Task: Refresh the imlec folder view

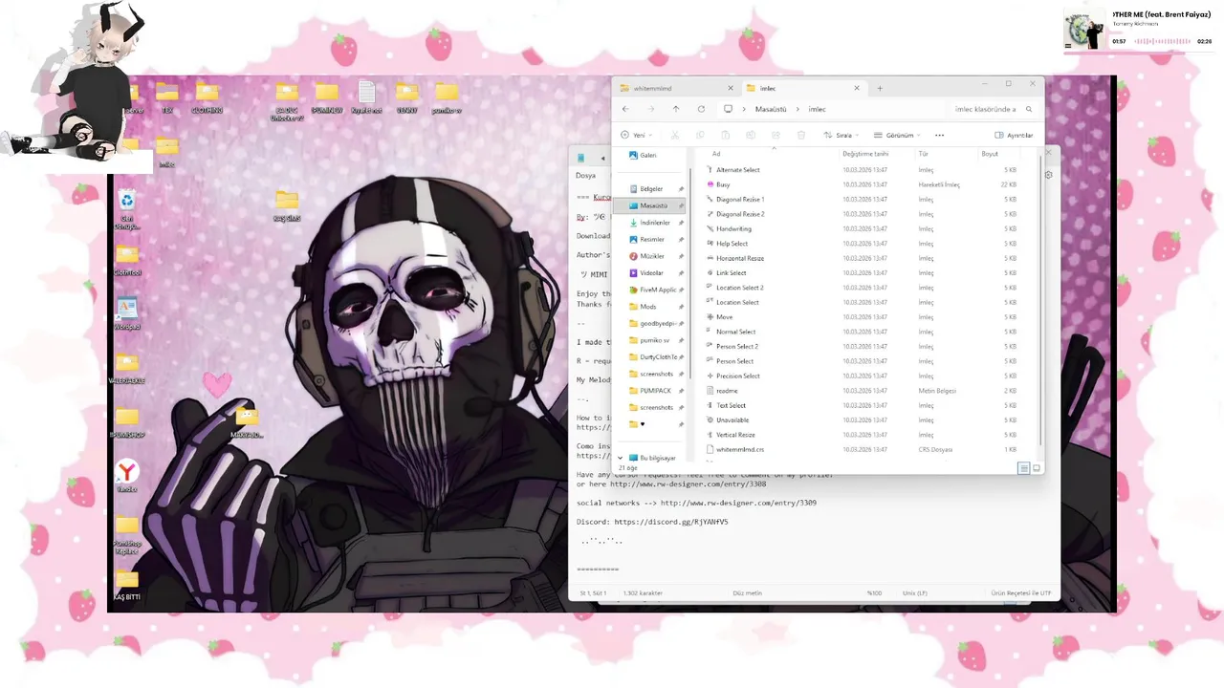Action: coord(701,109)
